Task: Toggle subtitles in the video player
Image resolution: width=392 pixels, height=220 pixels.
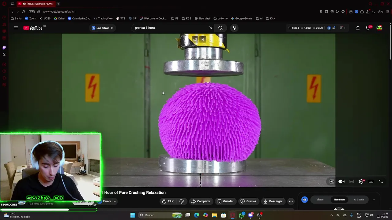Action: [x=351, y=182]
